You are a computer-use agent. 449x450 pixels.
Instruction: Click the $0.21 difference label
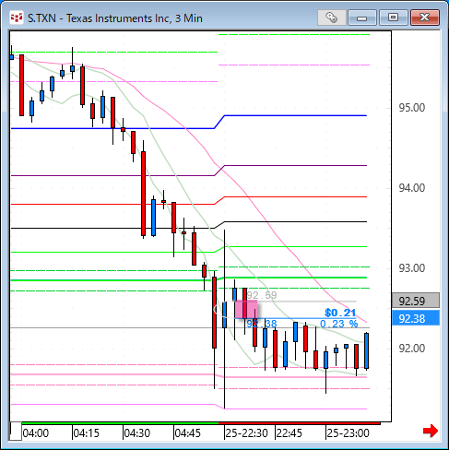pos(340,313)
